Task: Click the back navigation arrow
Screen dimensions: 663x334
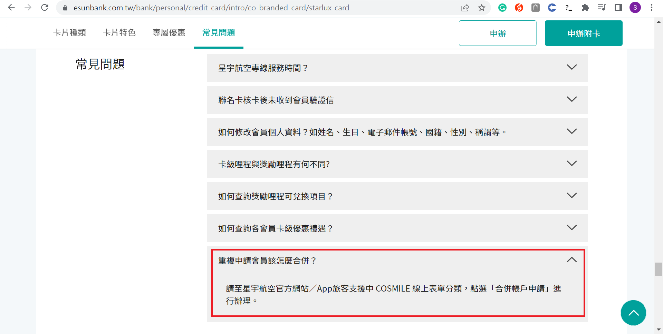Action: (x=11, y=8)
